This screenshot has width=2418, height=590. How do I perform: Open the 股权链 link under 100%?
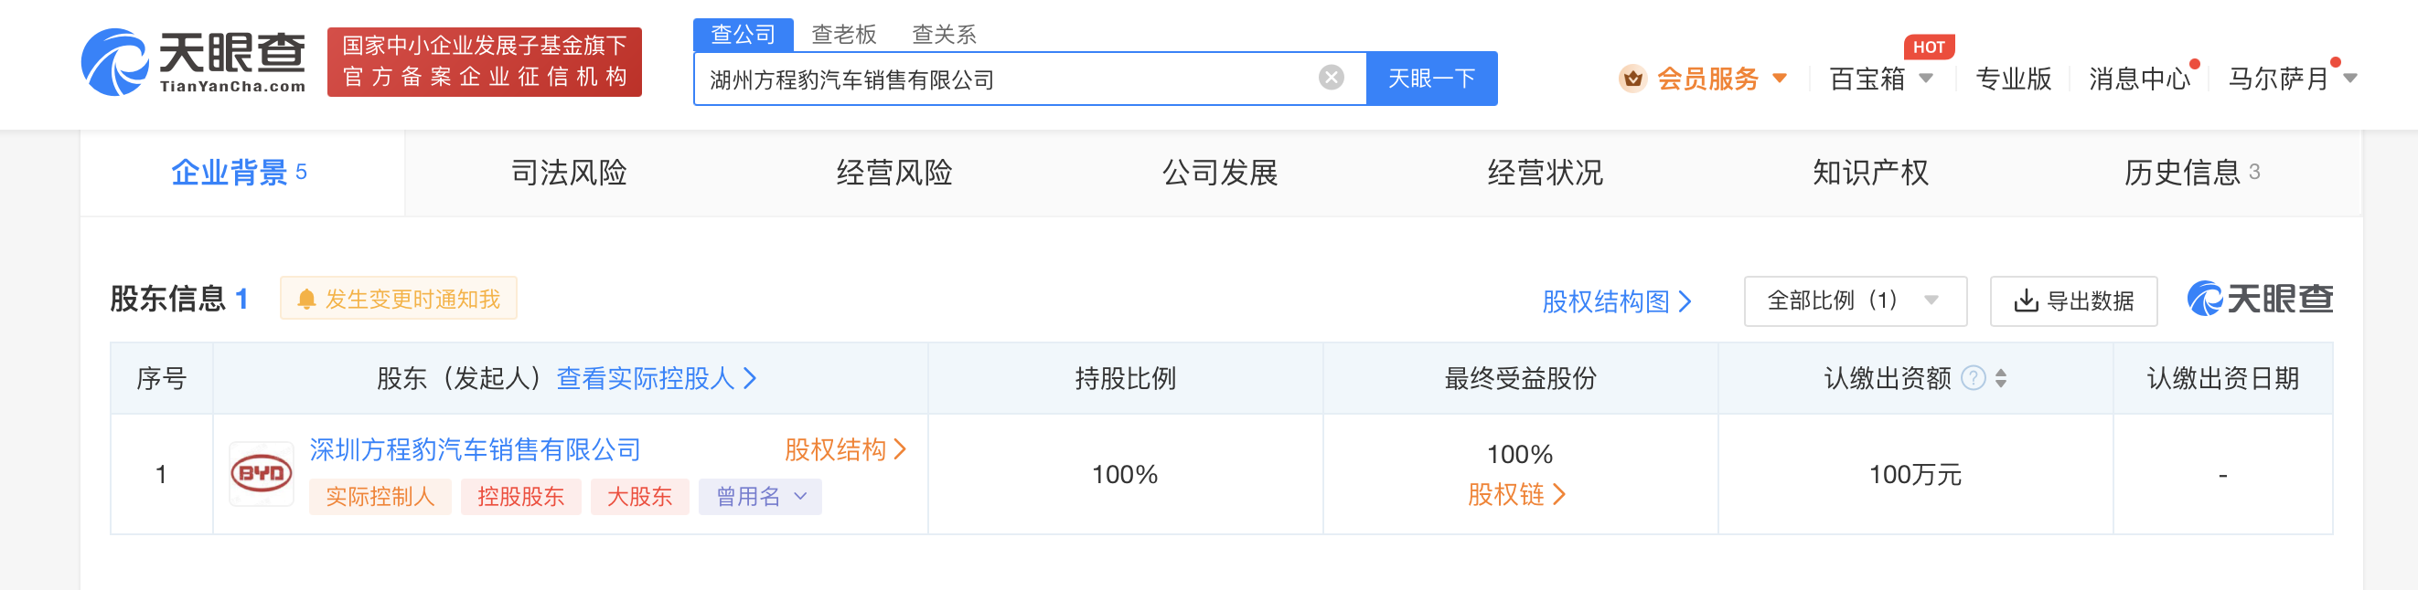(x=1517, y=494)
